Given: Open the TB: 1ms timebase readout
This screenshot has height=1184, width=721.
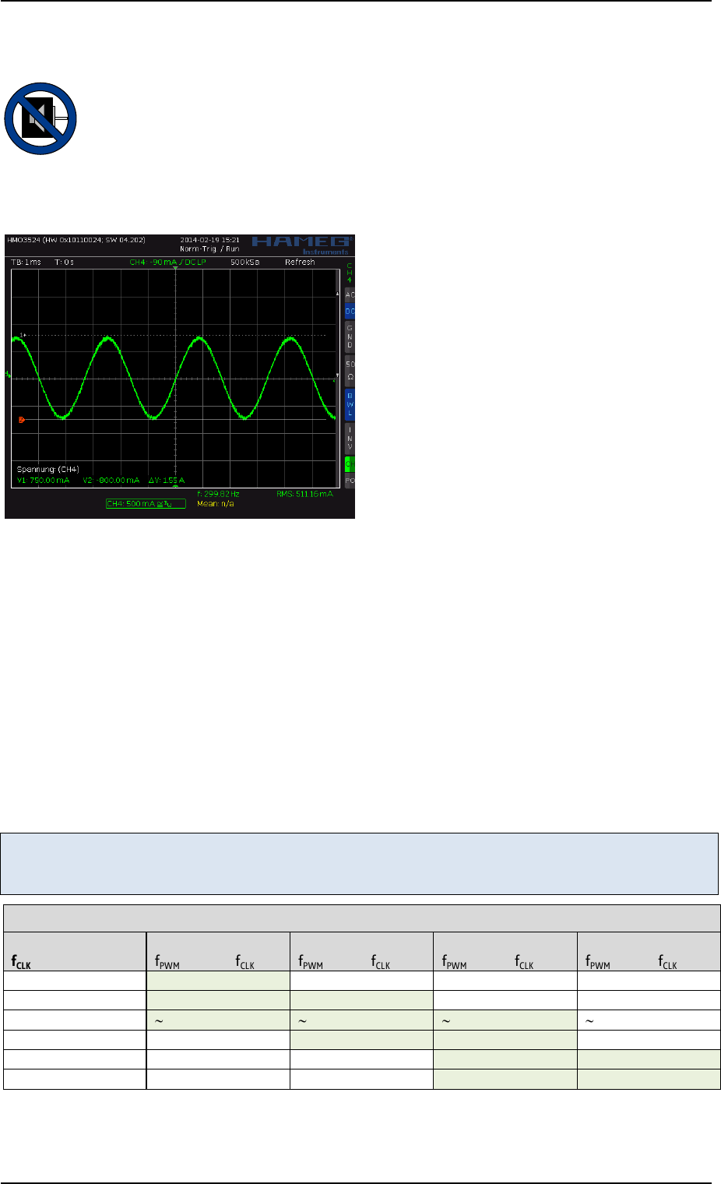Looking at the screenshot, I should pyautogui.click(x=26, y=263).
